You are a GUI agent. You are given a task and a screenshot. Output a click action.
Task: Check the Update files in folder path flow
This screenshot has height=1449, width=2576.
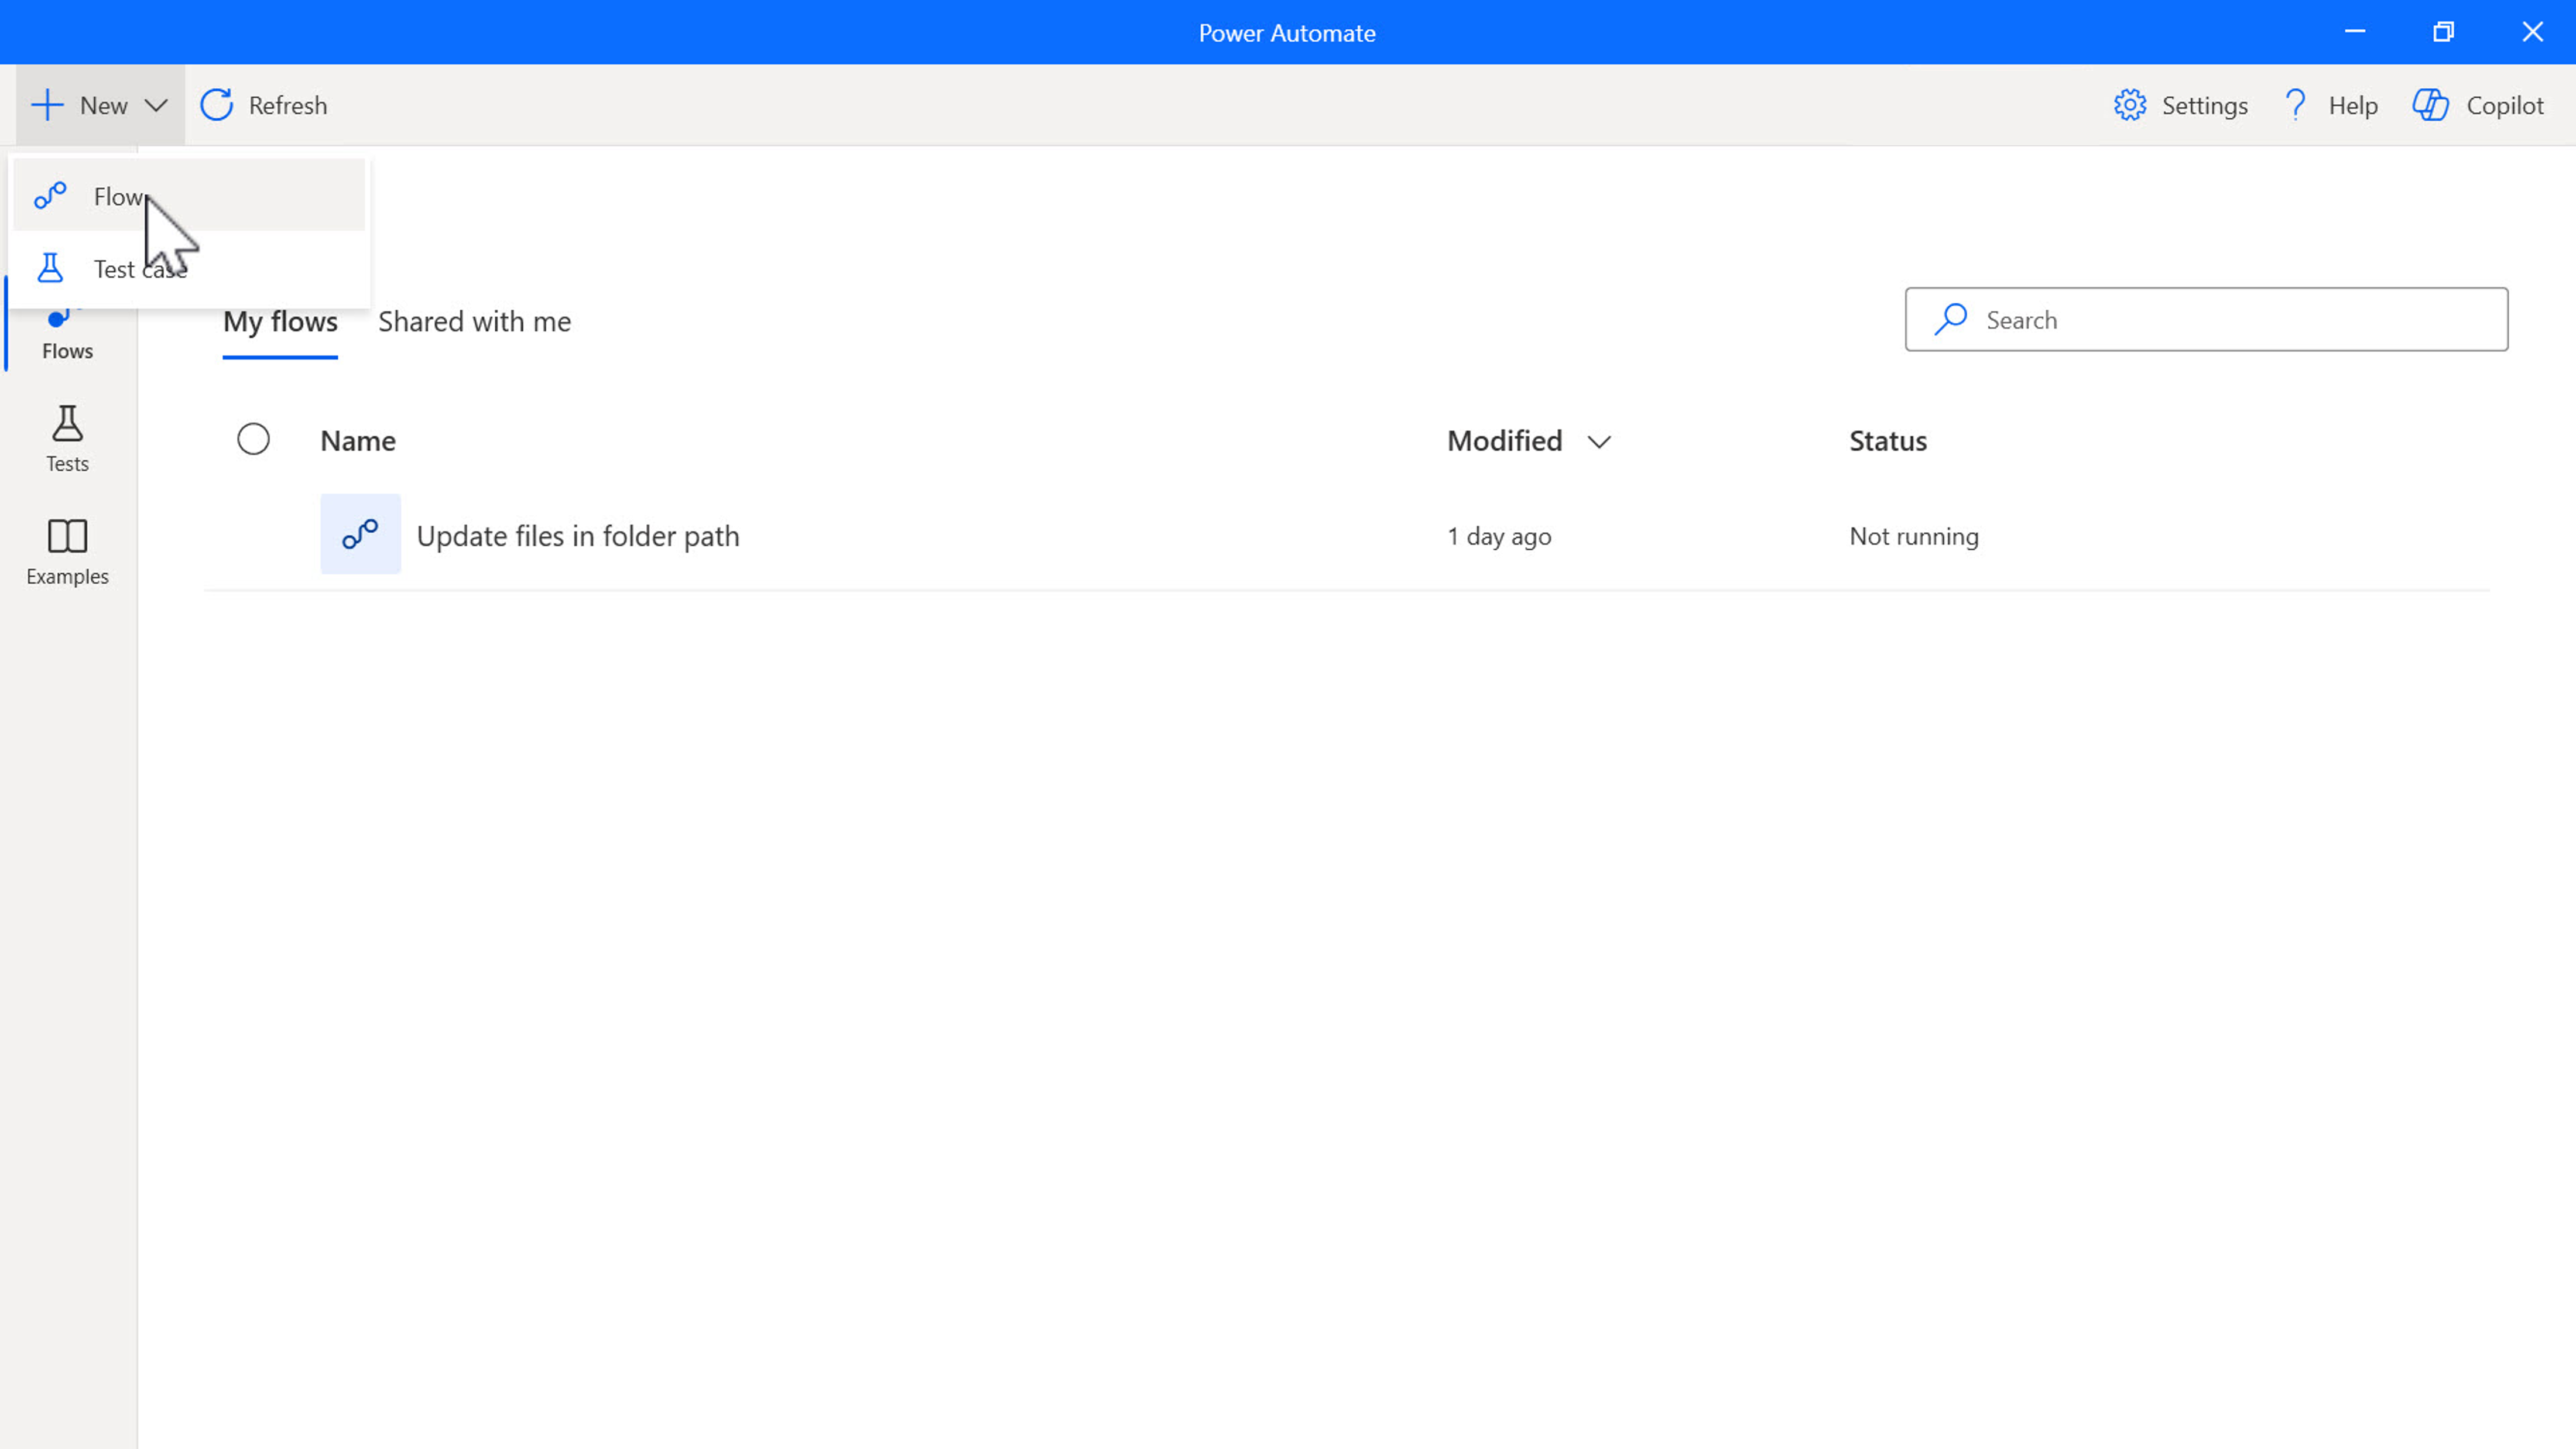coord(253,535)
